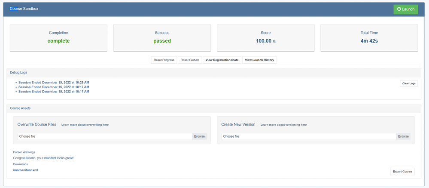
Task: Click the Create New Version heading
Action: click(x=238, y=124)
